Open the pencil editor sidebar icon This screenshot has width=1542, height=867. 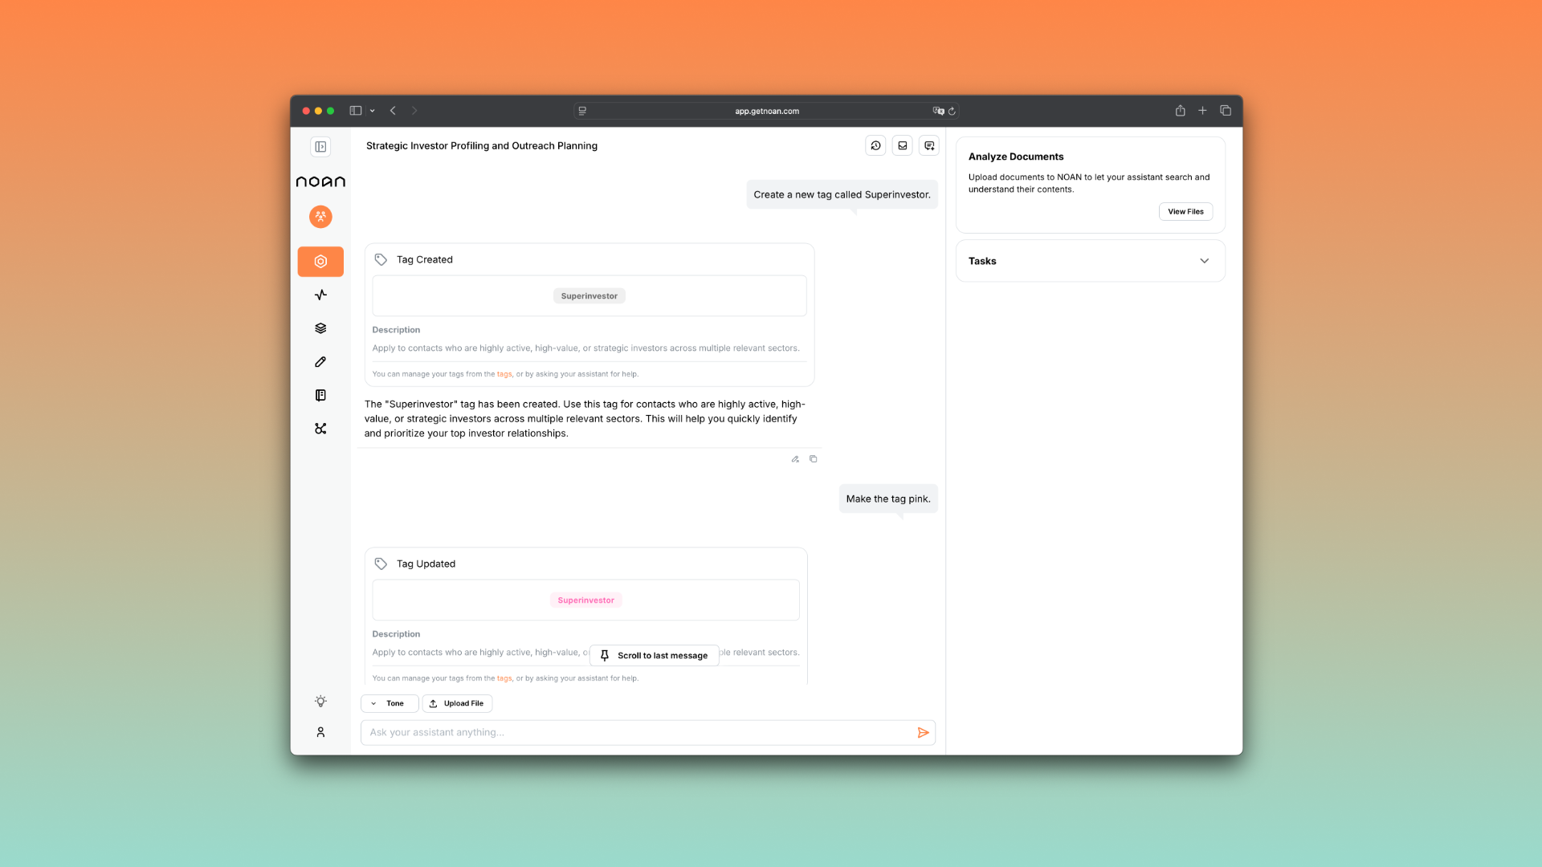(320, 362)
